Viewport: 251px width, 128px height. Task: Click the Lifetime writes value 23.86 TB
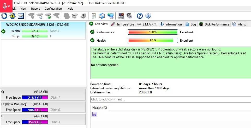(x=145, y=92)
